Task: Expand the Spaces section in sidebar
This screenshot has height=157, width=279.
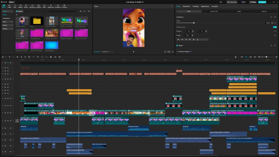Action: click(8, 25)
